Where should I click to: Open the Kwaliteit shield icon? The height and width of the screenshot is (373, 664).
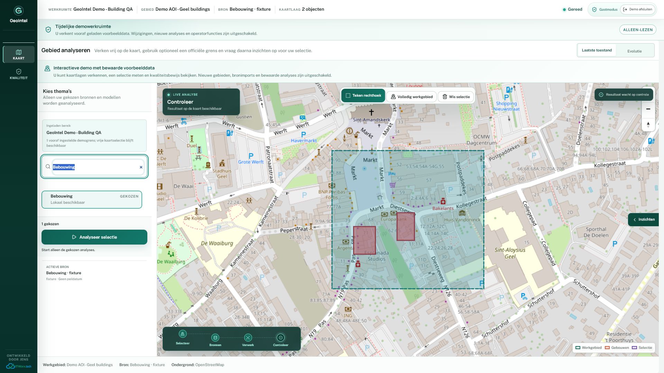click(x=19, y=71)
